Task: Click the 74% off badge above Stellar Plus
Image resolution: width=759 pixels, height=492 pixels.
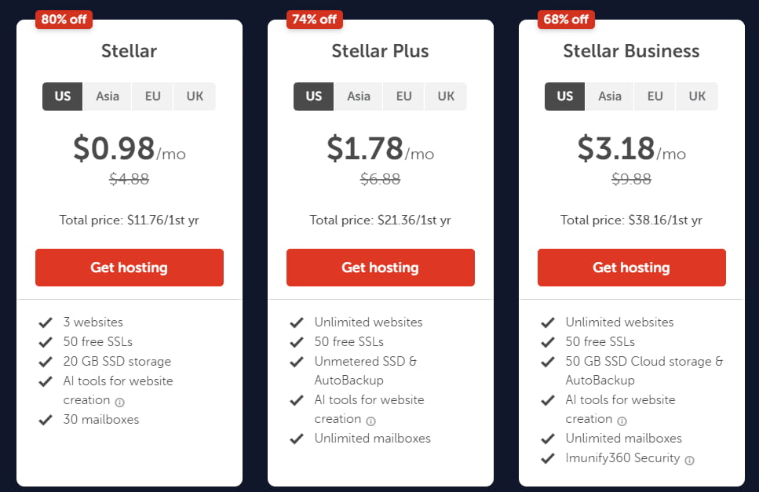Action: 314,19
